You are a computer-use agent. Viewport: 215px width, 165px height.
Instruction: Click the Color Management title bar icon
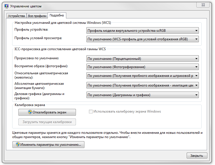[6, 5]
